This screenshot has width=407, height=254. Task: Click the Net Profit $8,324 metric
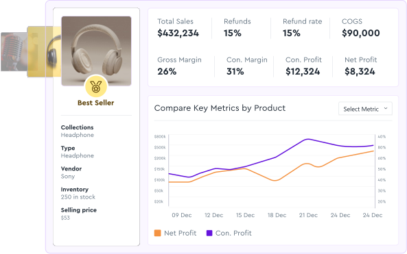tap(360, 66)
